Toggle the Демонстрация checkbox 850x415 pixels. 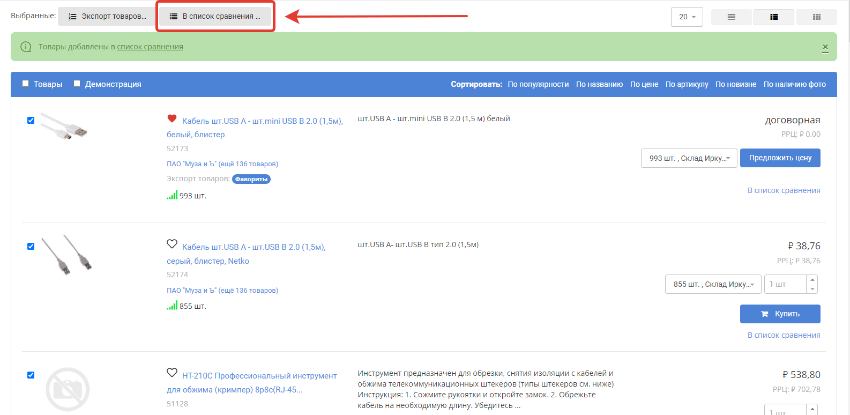(77, 84)
